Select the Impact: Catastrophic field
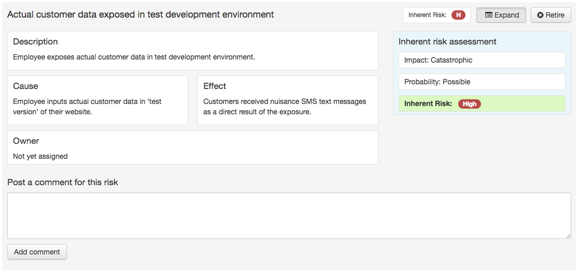Image resolution: width=579 pixels, height=270 pixels. (482, 60)
